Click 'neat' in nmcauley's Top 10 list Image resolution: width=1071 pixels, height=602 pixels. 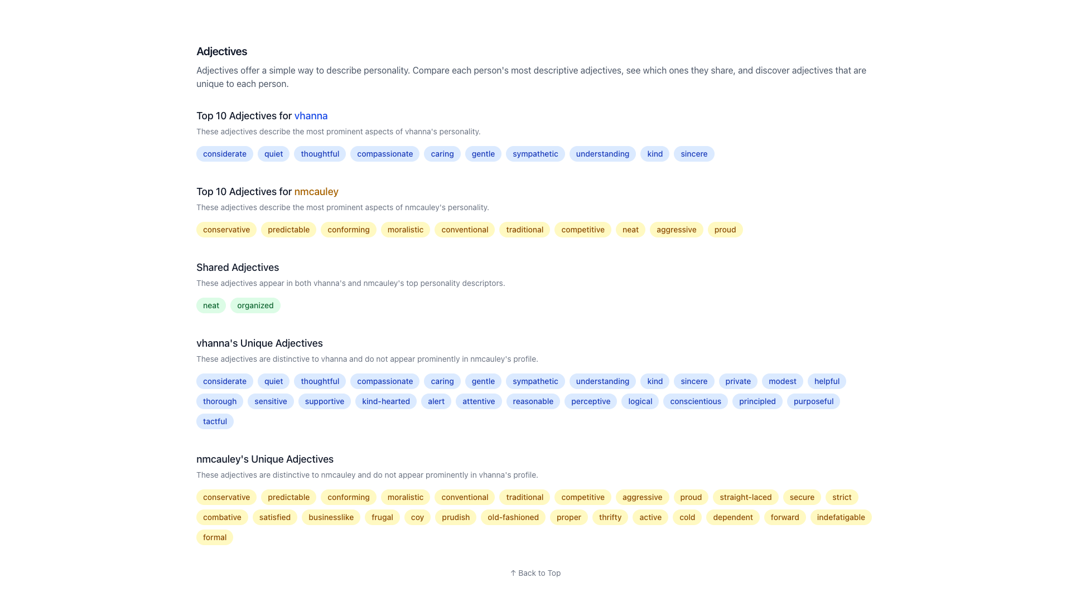(x=630, y=230)
